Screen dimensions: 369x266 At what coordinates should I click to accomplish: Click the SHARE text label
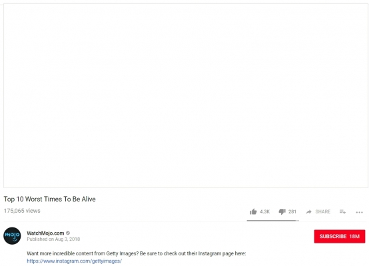[x=322, y=211]
